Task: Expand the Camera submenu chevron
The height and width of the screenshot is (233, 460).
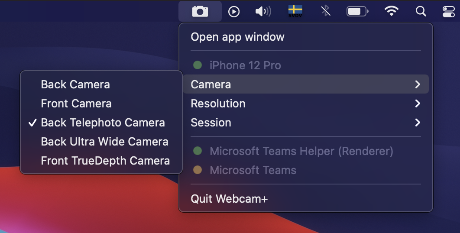Action: click(418, 84)
